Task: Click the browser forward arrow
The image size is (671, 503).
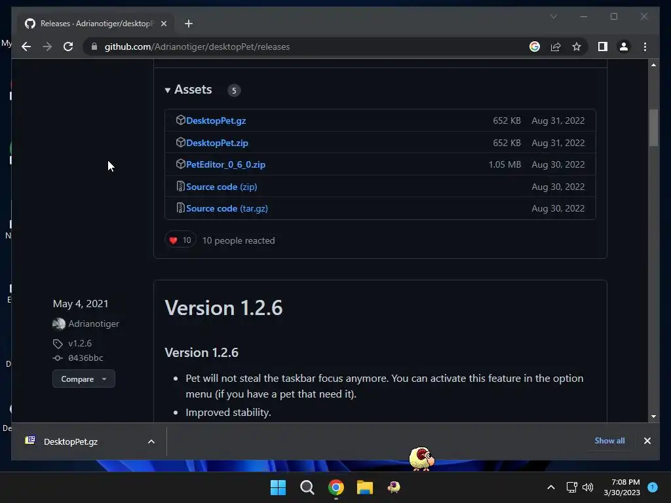Action: 47,47
